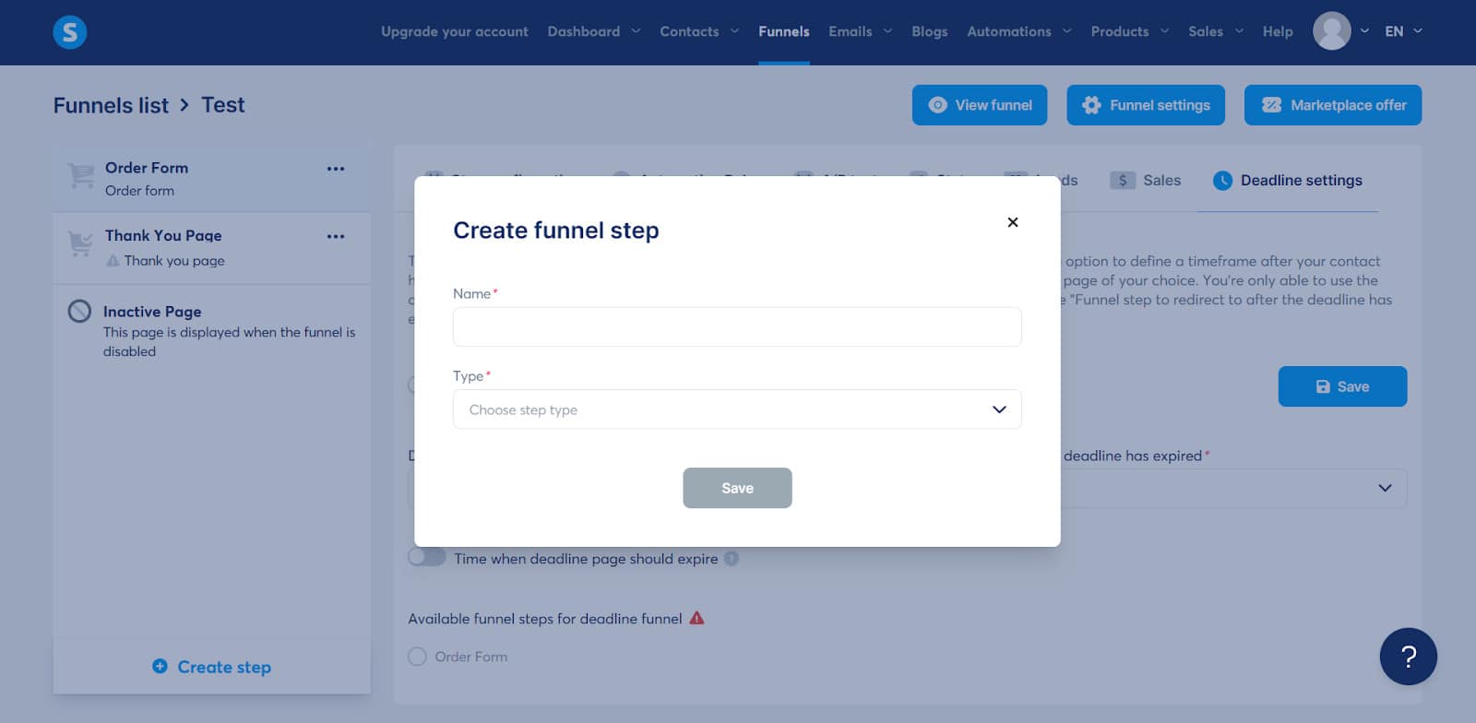Close the Create funnel step dialog

1012,222
